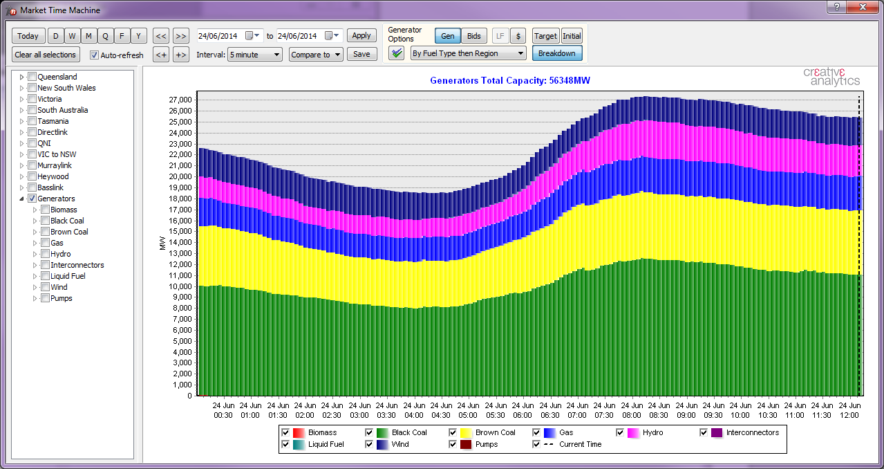The width and height of the screenshot is (884, 469).
Task: Step back with the << button
Action: click(x=161, y=36)
